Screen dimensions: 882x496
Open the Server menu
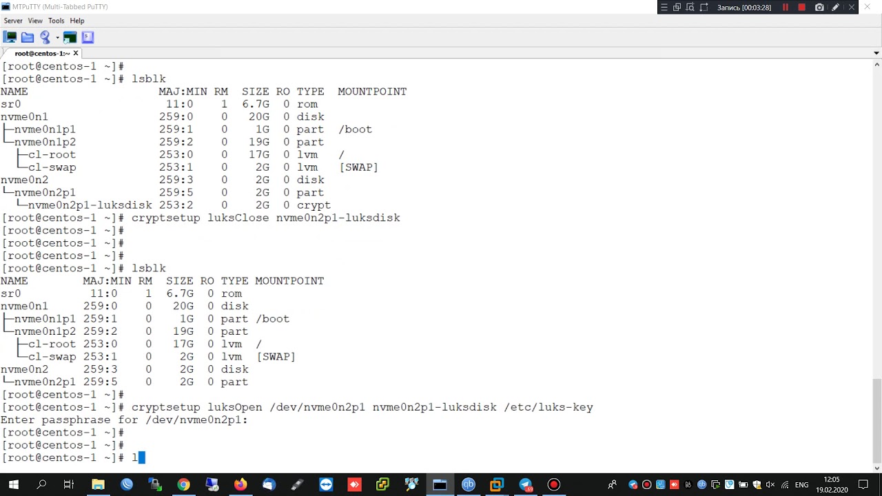pos(13,21)
